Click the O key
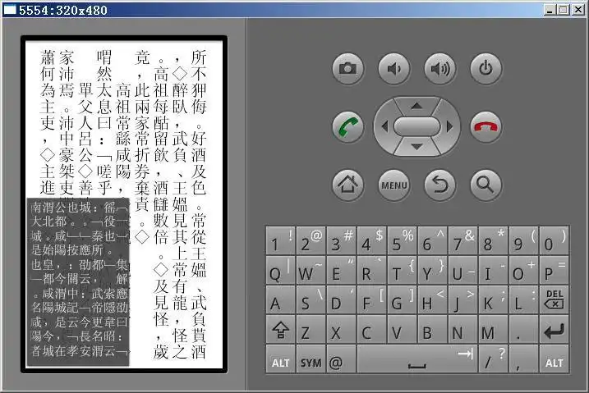The width and height of the screenshot is (589, 393). click(524, 271)
